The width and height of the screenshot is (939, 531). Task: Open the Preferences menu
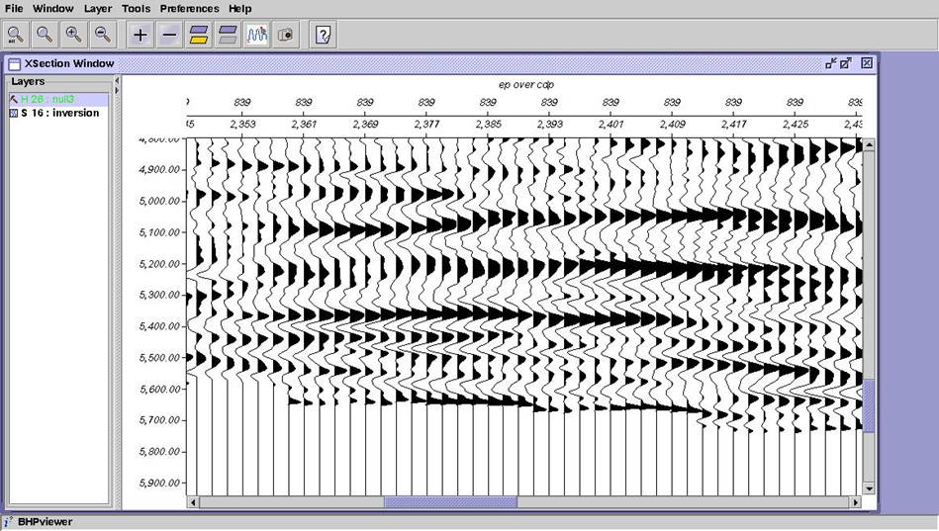pyautogui.click(x=189, y=8)
